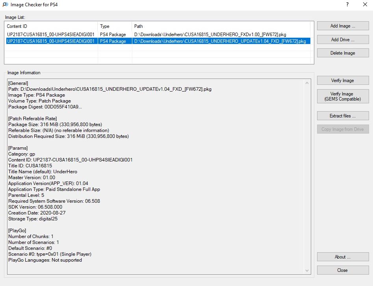Click the question mark help button

[347, 5]
